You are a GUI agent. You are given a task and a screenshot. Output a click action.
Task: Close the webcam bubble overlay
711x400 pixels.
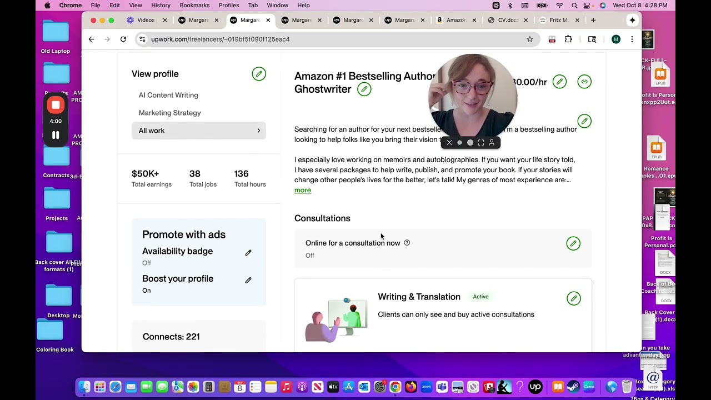(449, 143)
